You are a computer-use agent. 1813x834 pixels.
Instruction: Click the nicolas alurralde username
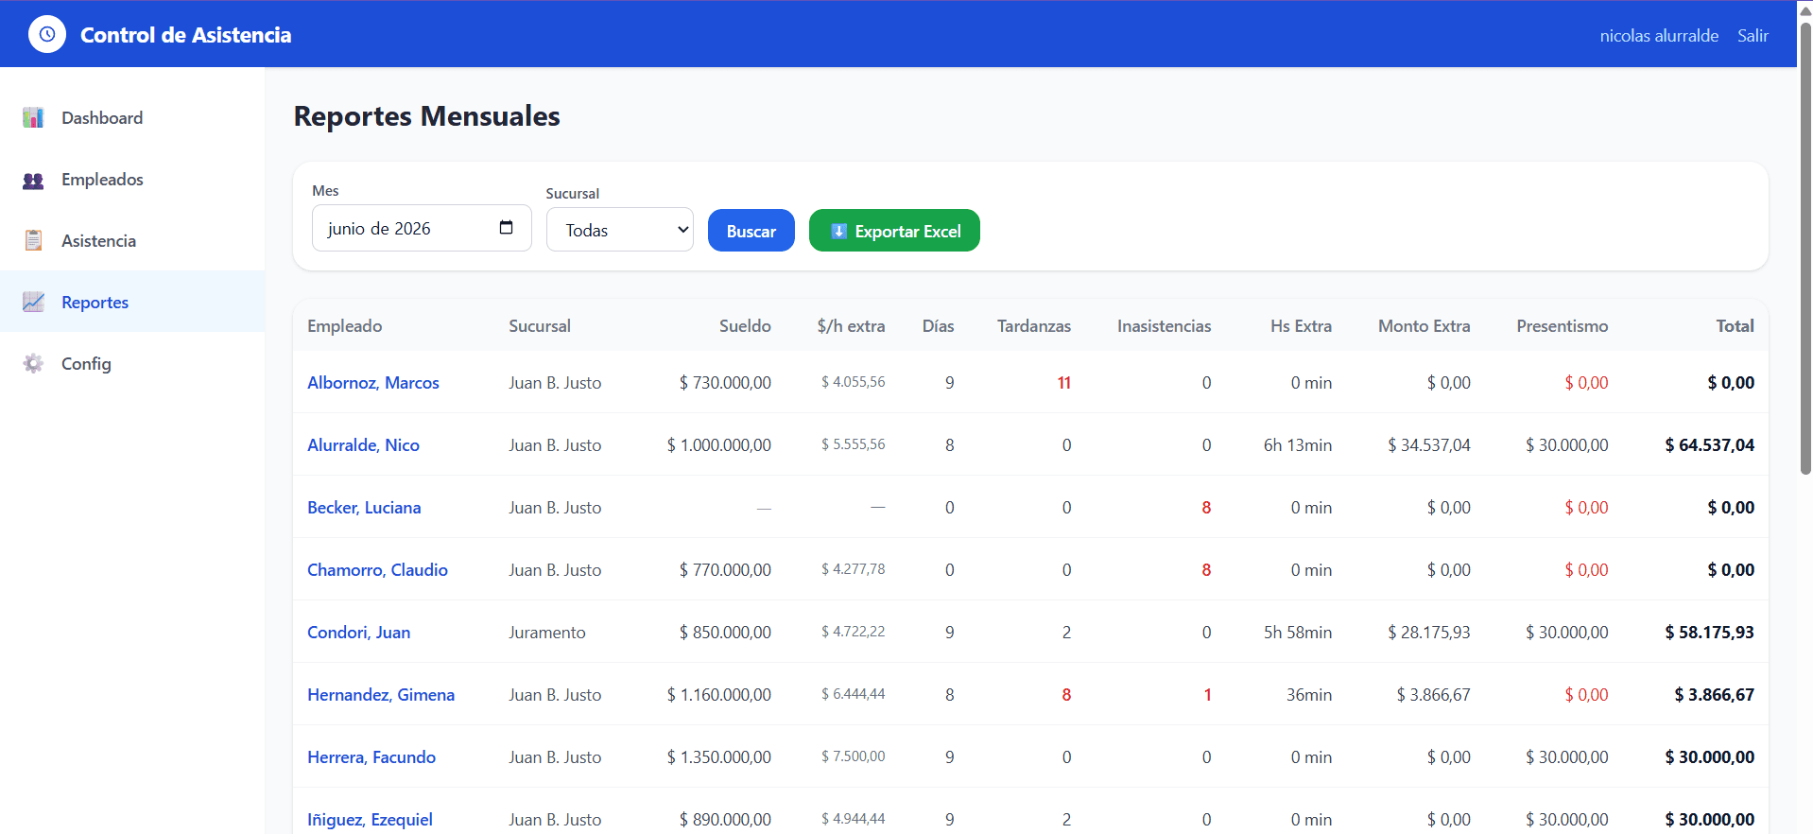point(1659,36)
